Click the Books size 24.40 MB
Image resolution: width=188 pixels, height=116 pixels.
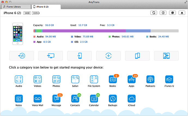pyautogui.click(x=163, y=37)
